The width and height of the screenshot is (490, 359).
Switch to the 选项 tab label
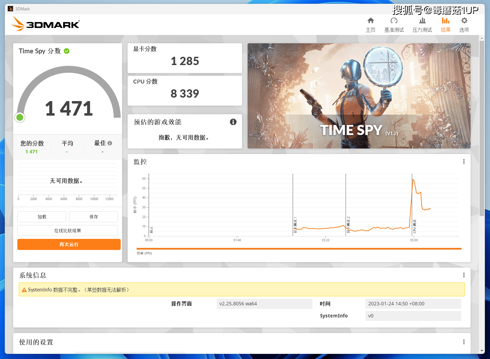click(464, 30)
